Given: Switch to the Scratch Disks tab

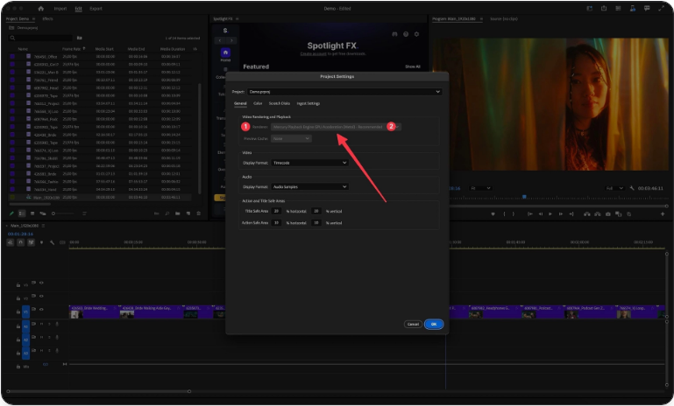Looking at the screenshot, I should [x=280, y=103].
